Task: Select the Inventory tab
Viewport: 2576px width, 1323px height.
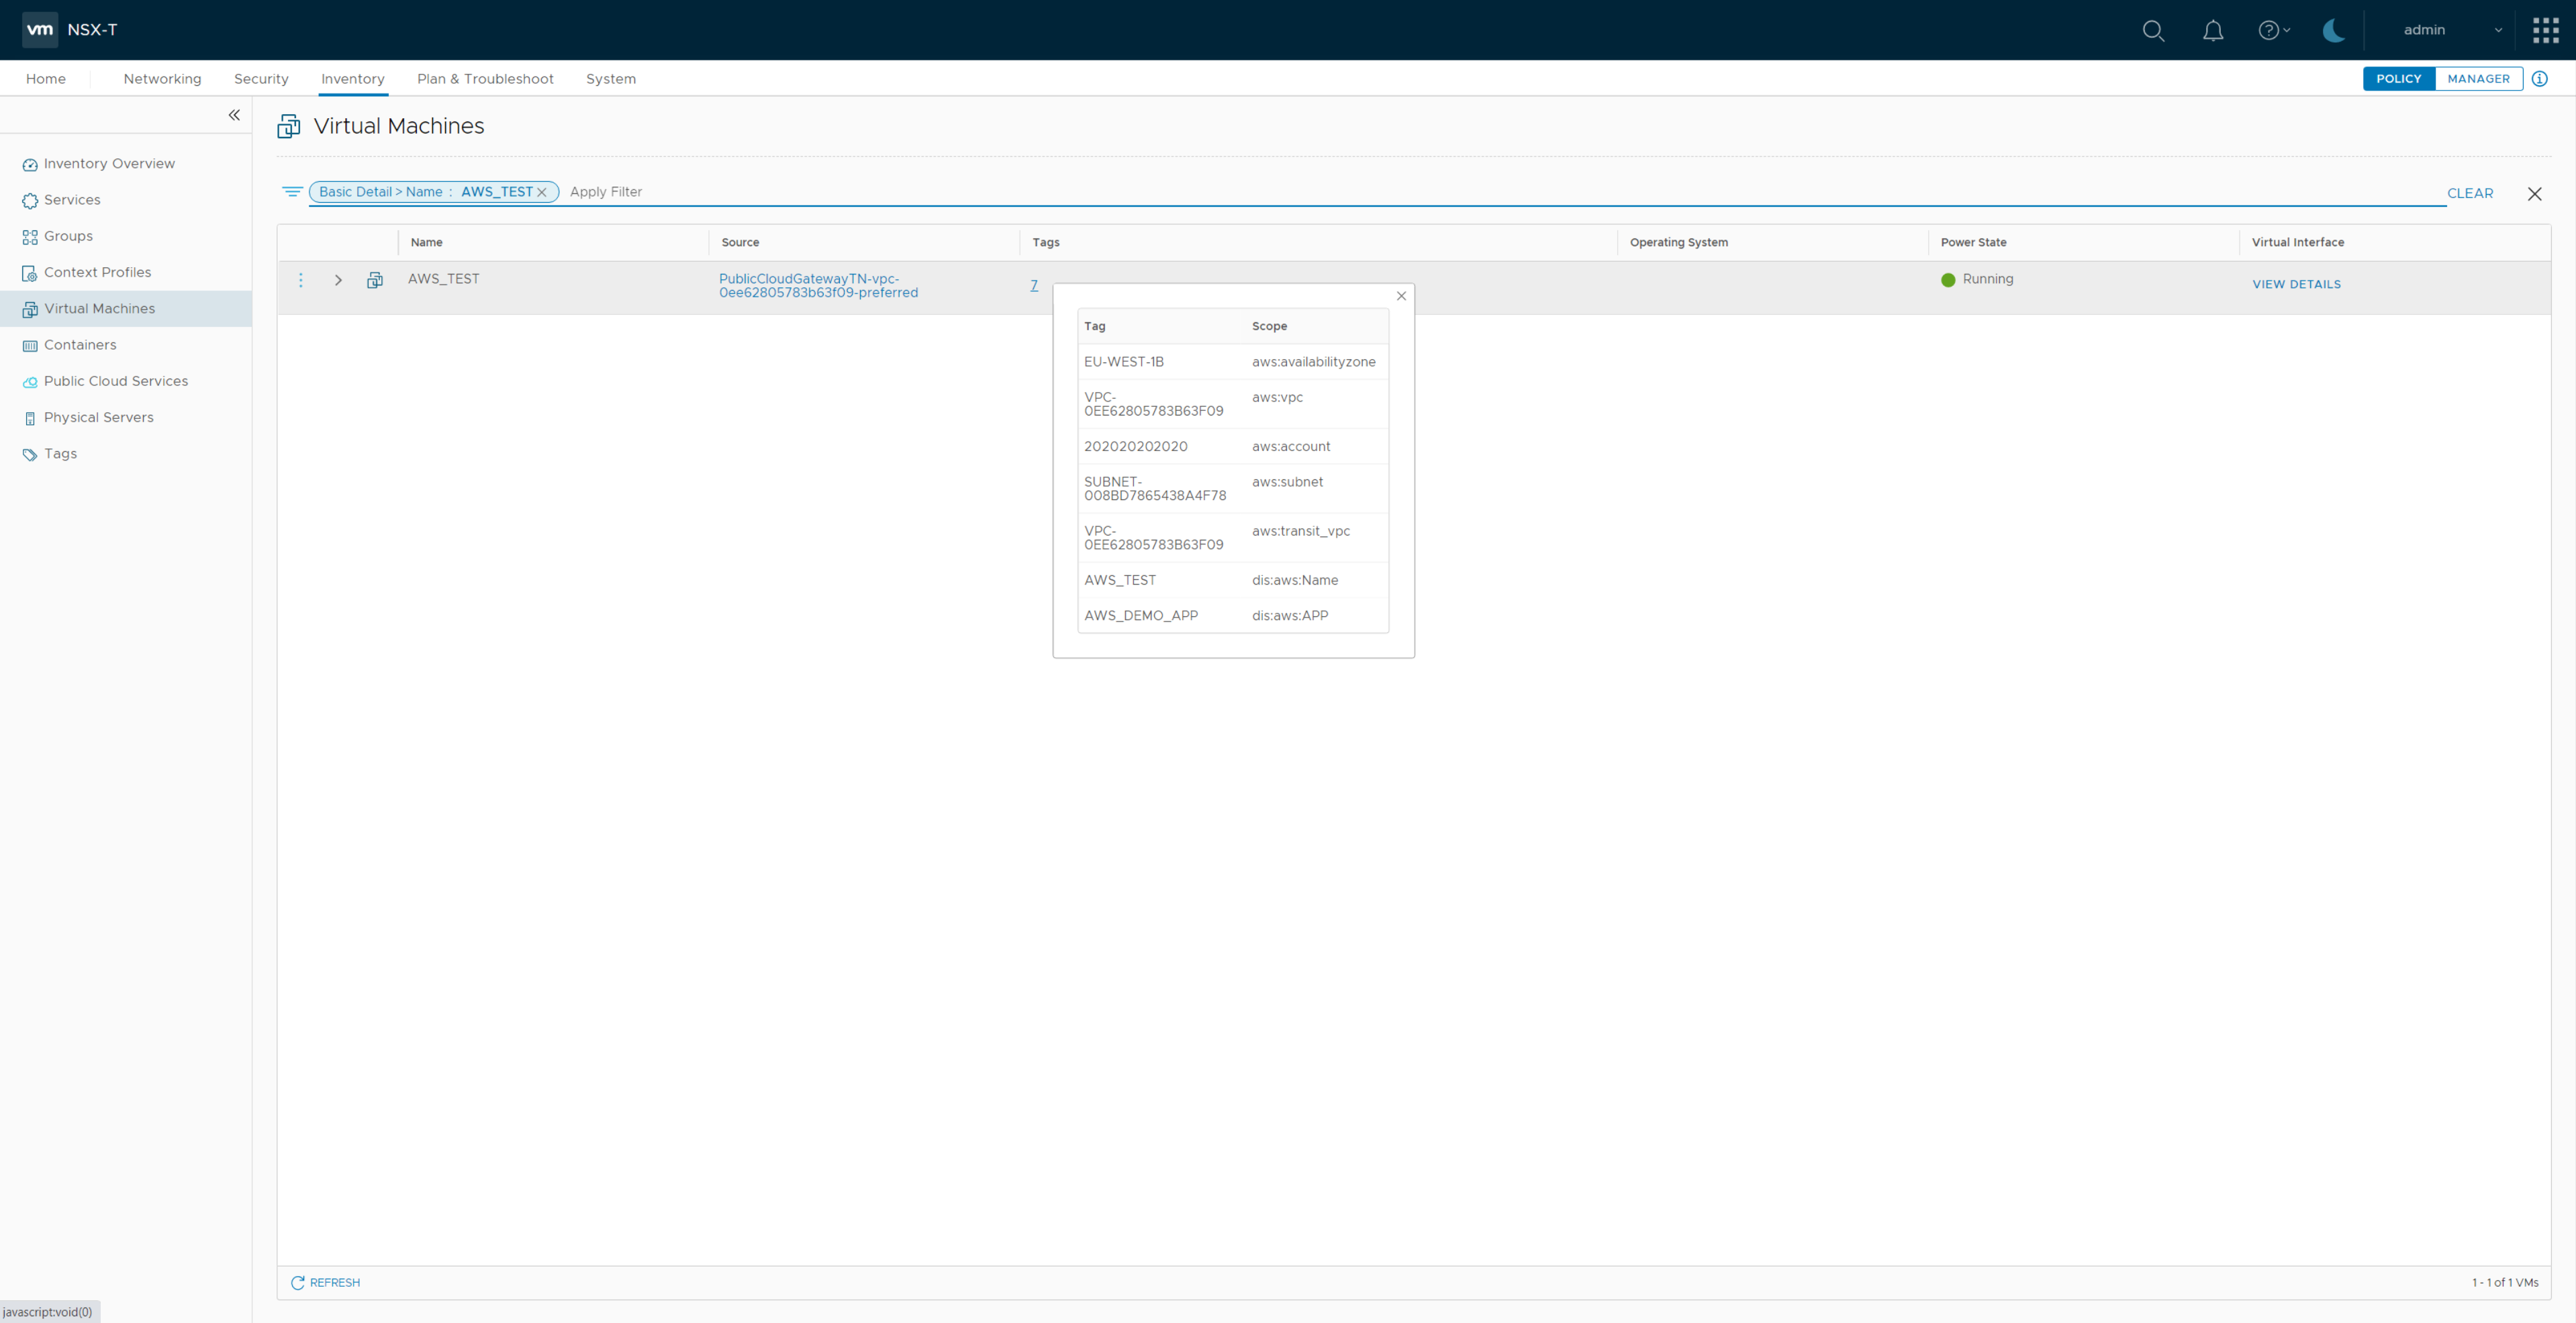Action: pyautogui.click(x=352, y=79)
